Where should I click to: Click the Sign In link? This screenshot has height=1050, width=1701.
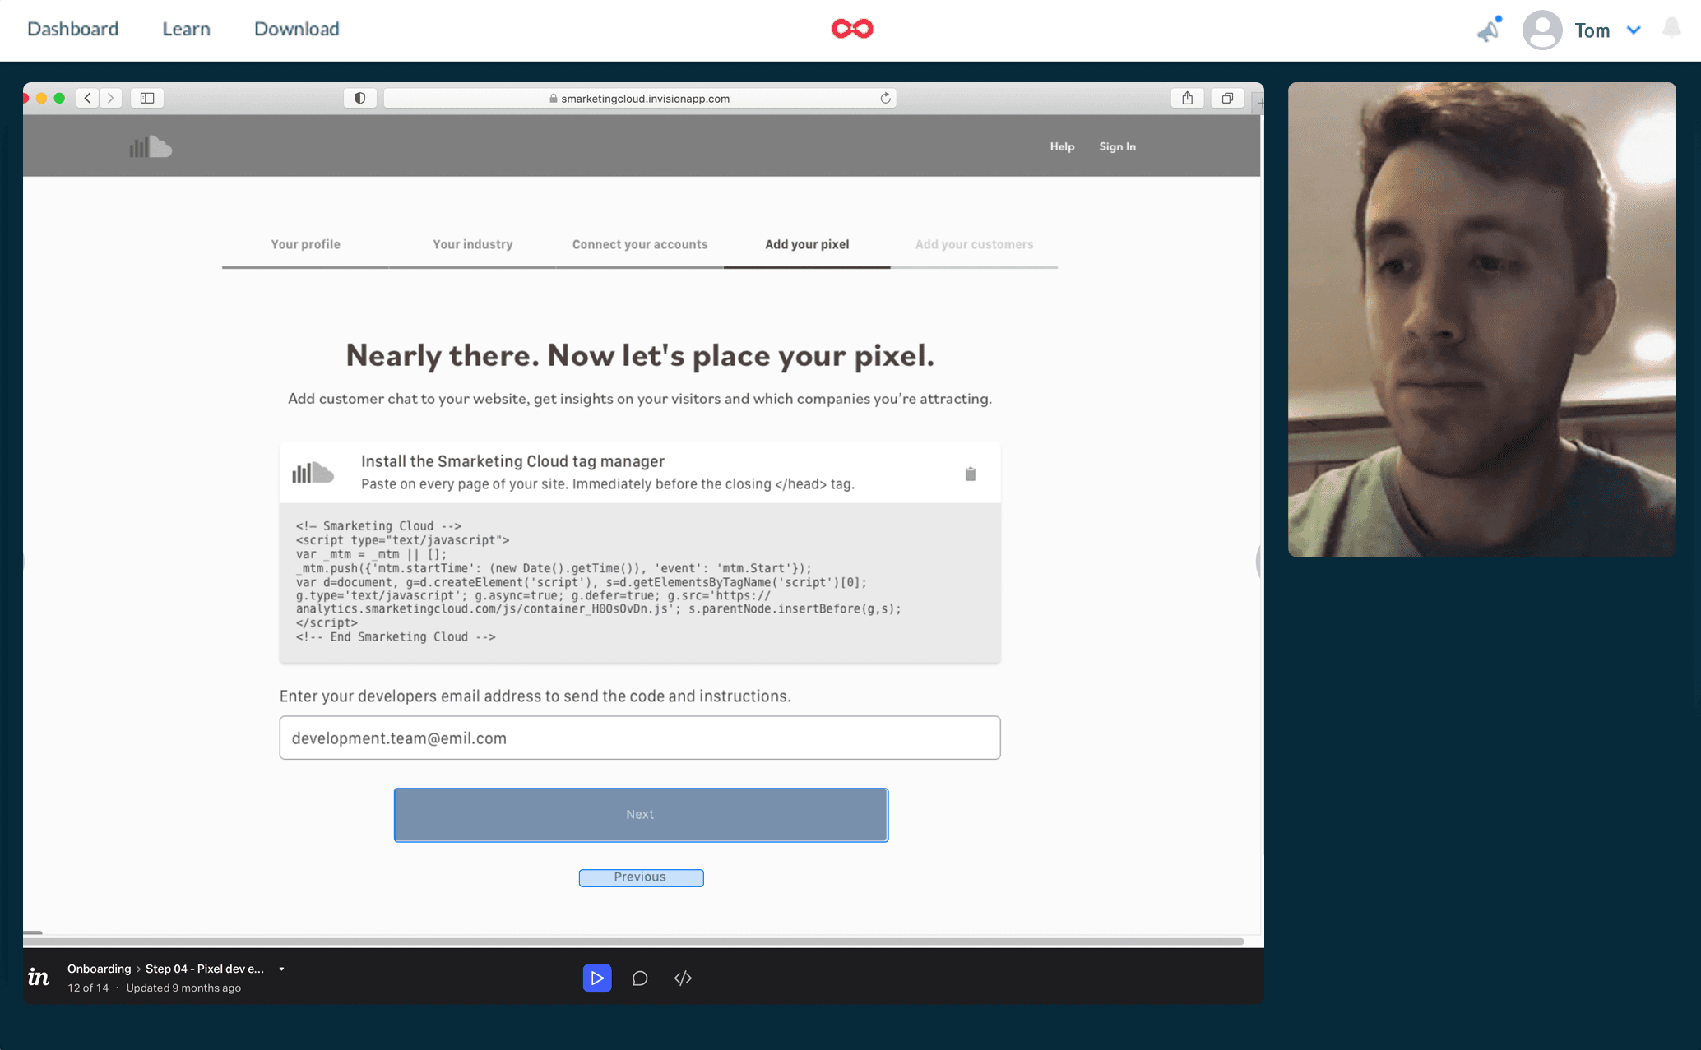[x=1117, y=146]
